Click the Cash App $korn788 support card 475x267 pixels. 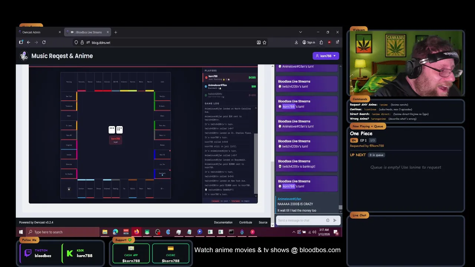[131, 254]
